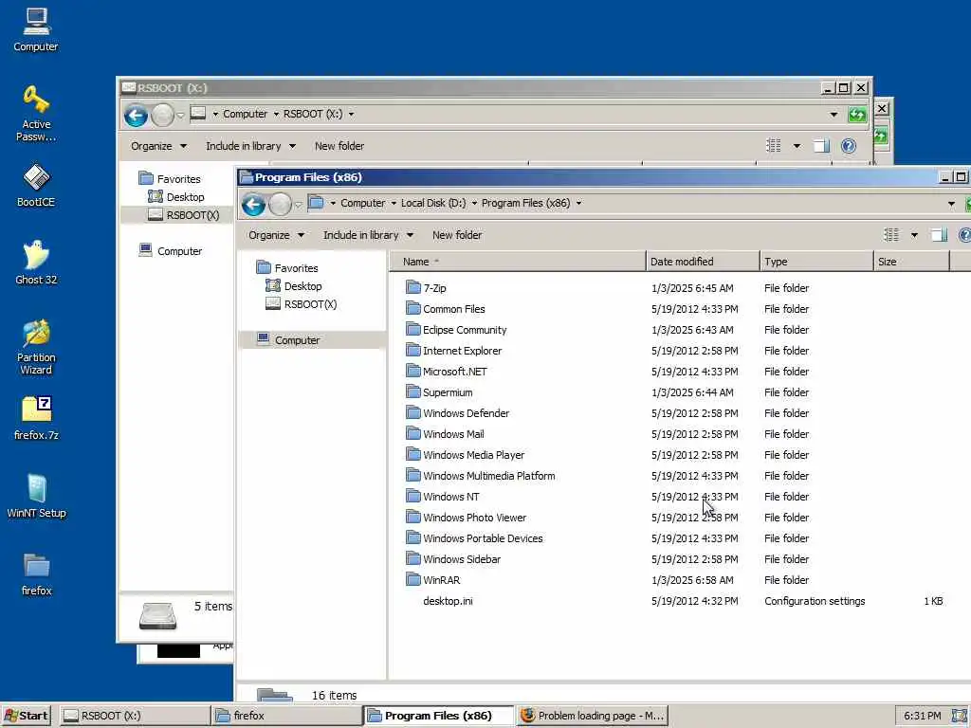Launch Ghost 32 from the desktop
This screenshot has width=971, height=728.
point(36,263)
